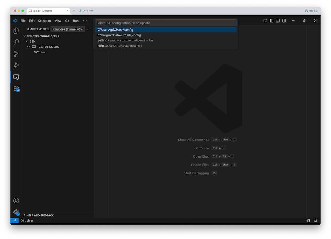Open the Manage gear icon
The height and width of the screenshot is (239, 331).
(16, 212)
